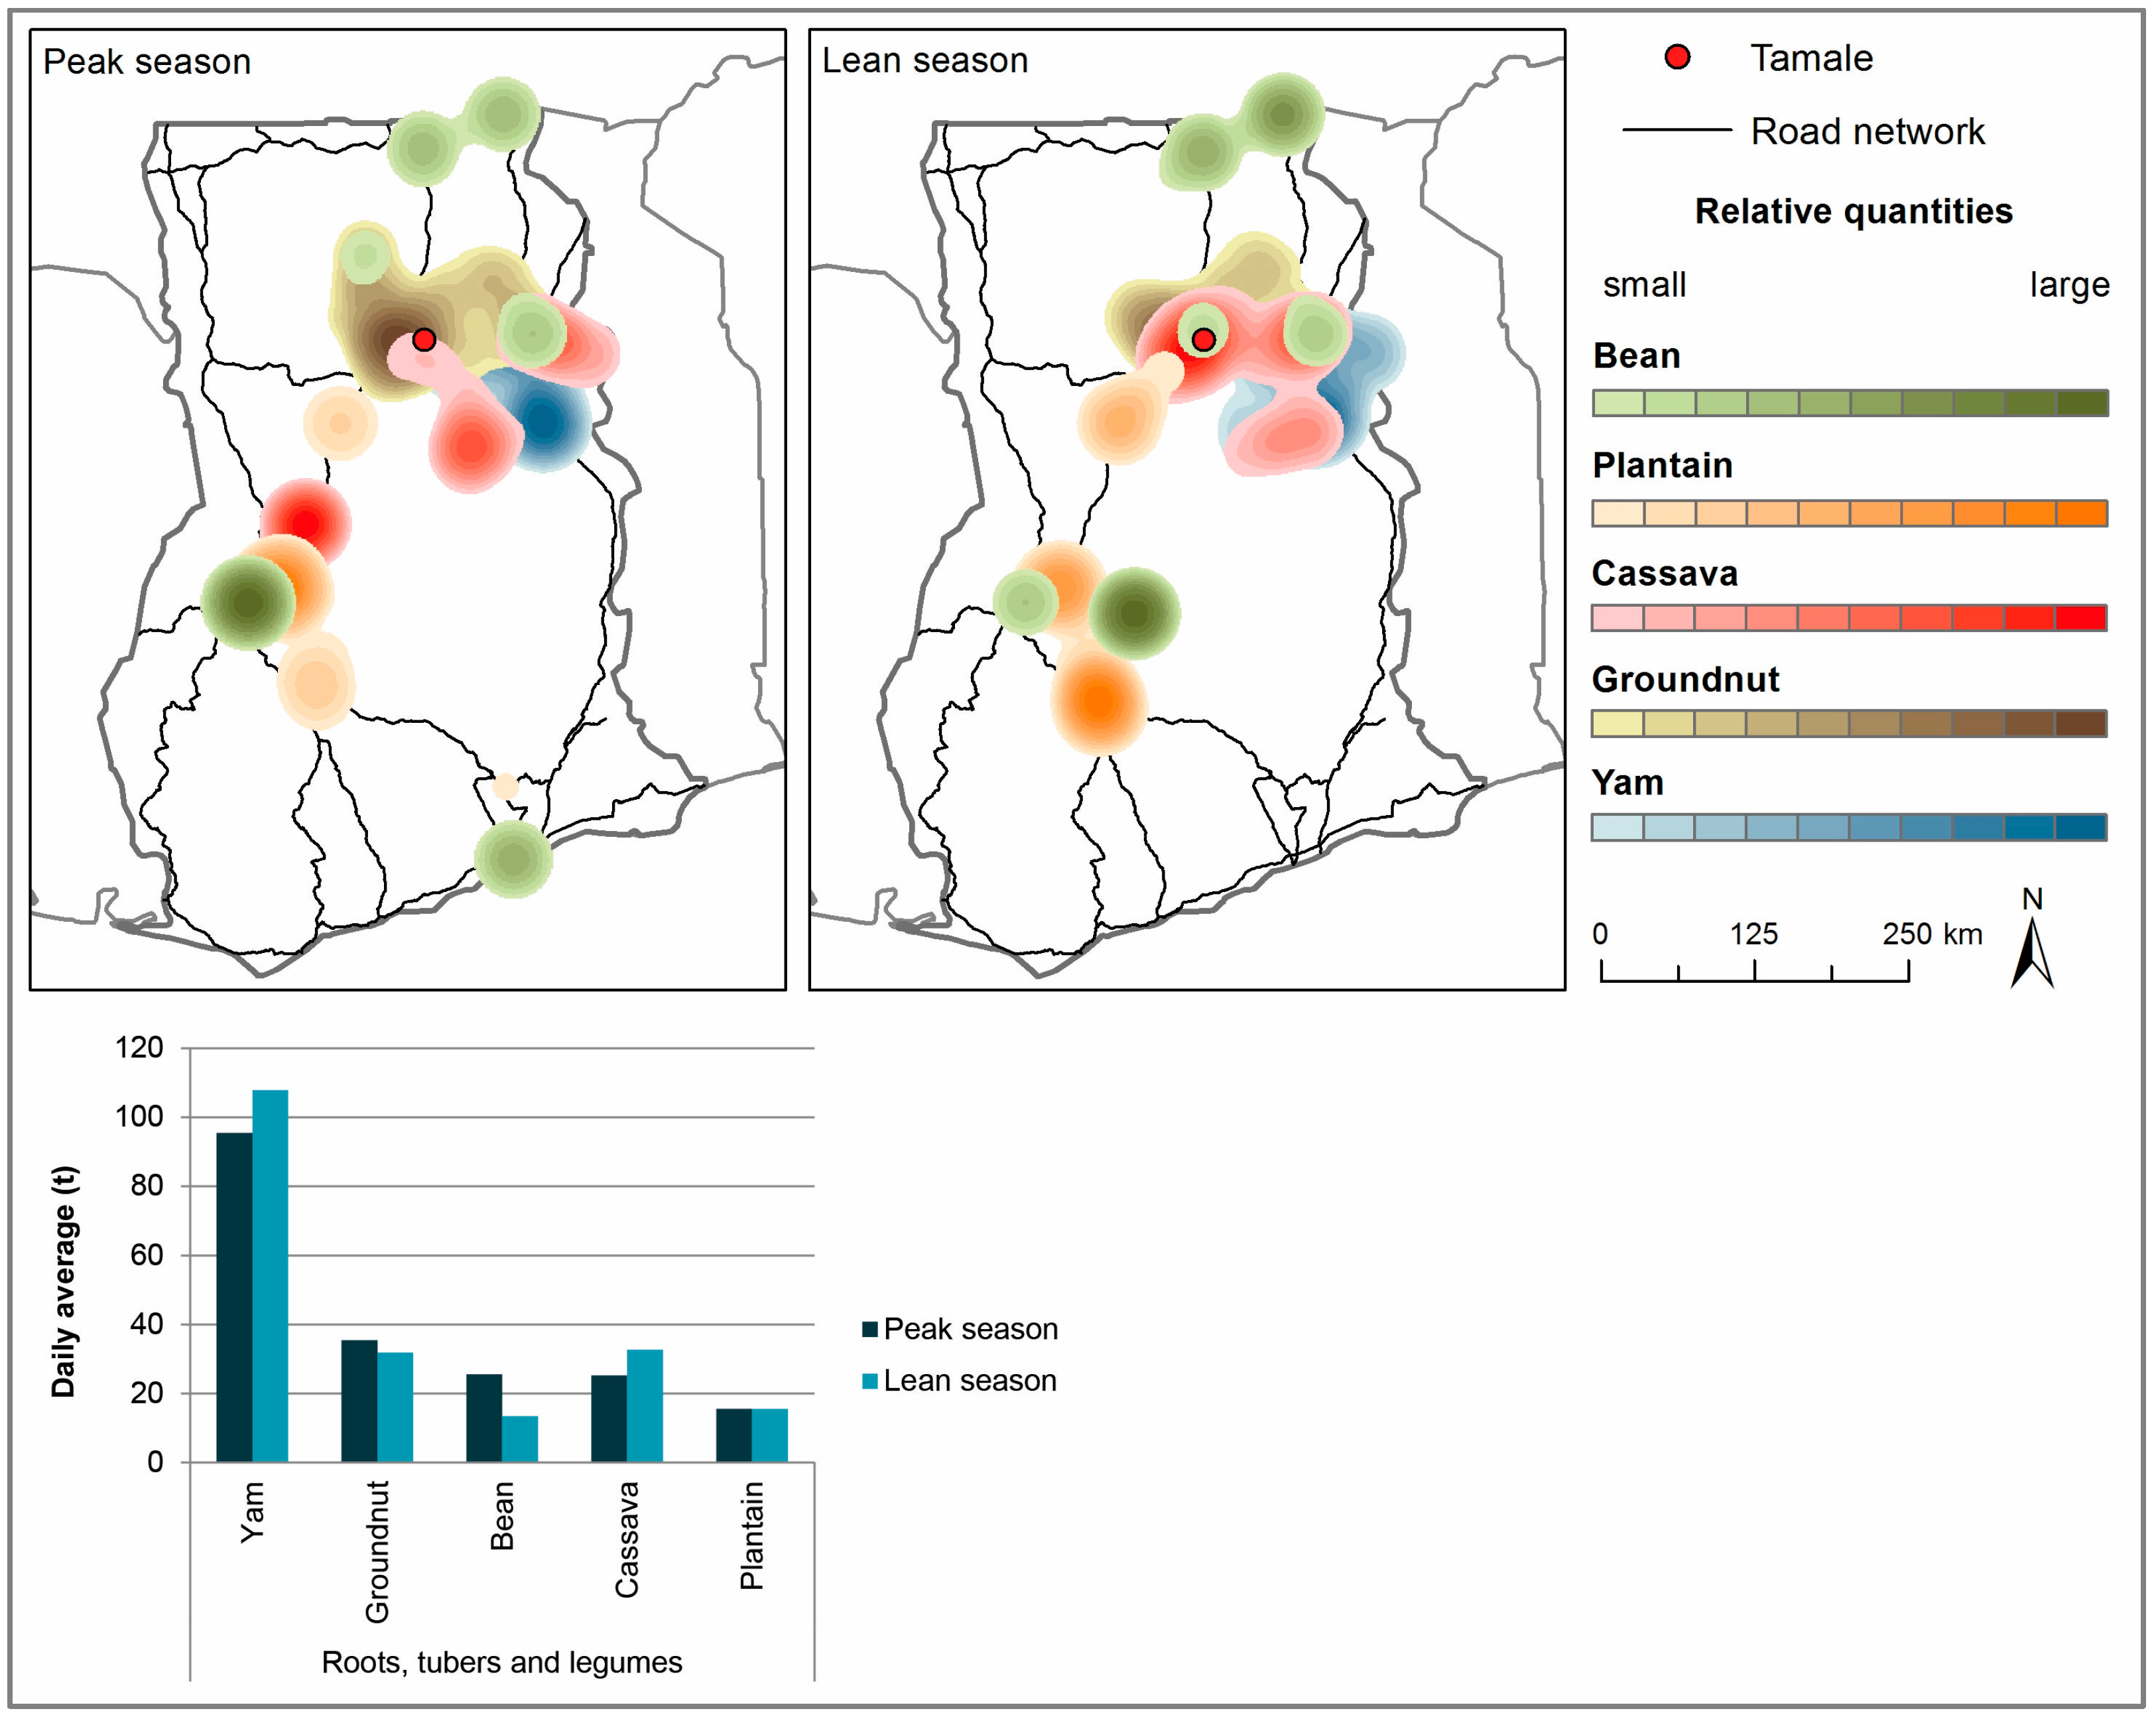The image size is (2156, 1715).
Task: Click the brightest red Cassava swatch
Action: (2081, 618)
